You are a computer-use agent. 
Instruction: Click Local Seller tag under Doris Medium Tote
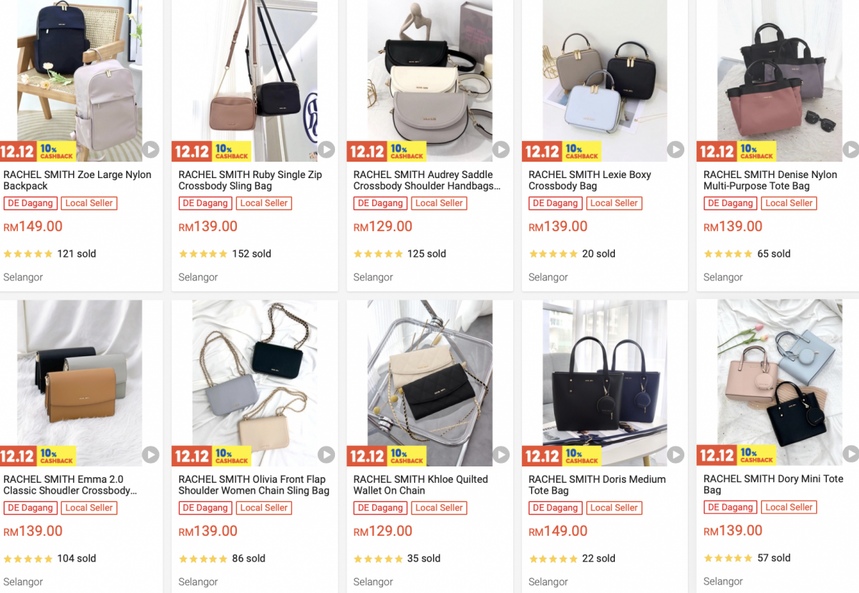click(614, 508)
